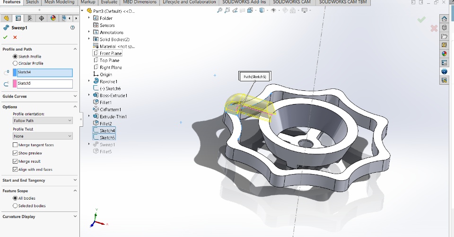The height and width of the screenshot is (237, 454).
Task: Open Appearances task pane color icon
Action: (x=444, y=53)
